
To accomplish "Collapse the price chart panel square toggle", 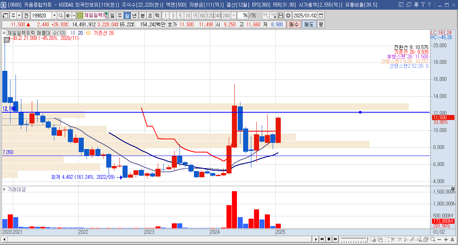I will coord(4,33).
